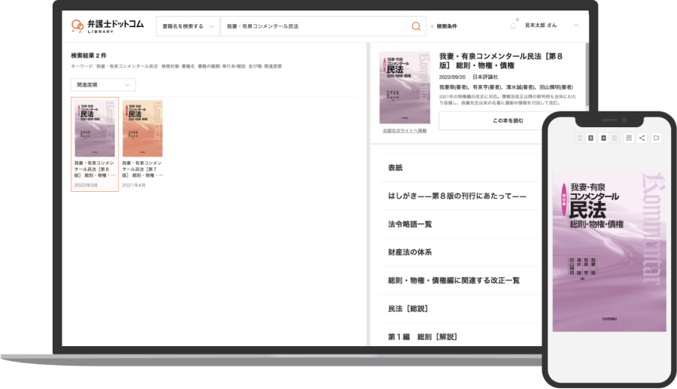This screenshot has width=677, height=389.
Task: Open 書籍名を検索する search type dropdown
Action: (x=188, y=26)
